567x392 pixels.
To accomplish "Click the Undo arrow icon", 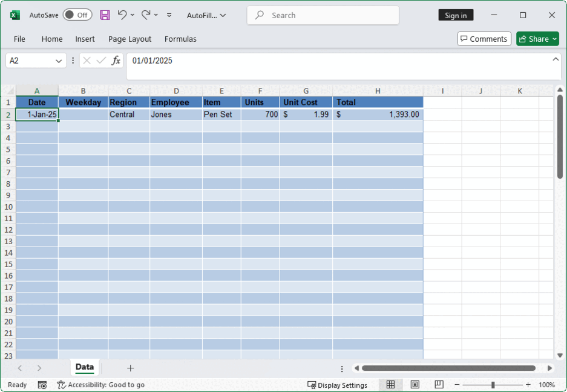I will 123,15.
